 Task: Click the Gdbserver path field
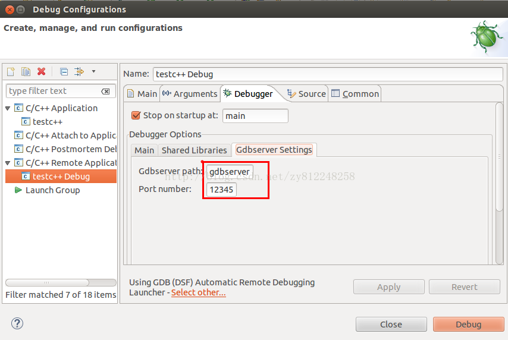tap(230, 172)
